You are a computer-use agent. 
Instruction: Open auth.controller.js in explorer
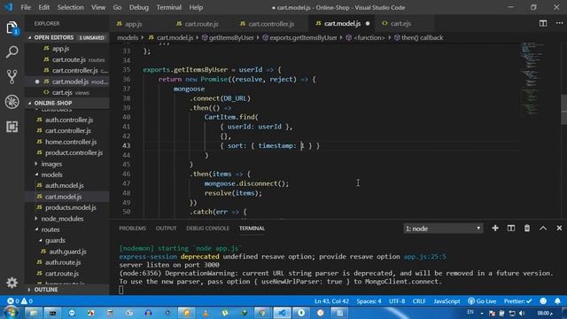[69, 120]
